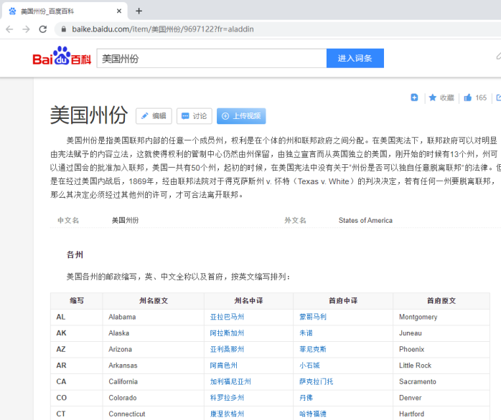Click the share icon beside like count
Image resolution: width=501 pixels, height=420 pixels.
(x=497, y=97)
